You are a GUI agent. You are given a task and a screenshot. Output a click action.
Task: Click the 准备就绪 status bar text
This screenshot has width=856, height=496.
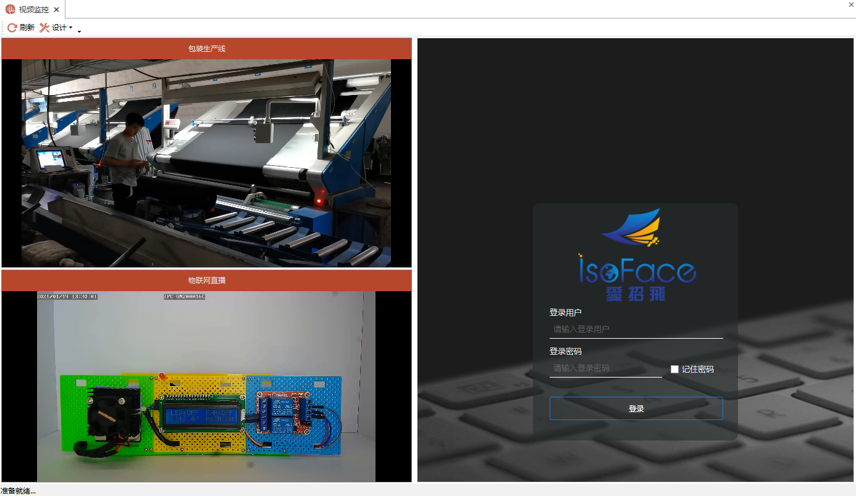click(18, 490)
